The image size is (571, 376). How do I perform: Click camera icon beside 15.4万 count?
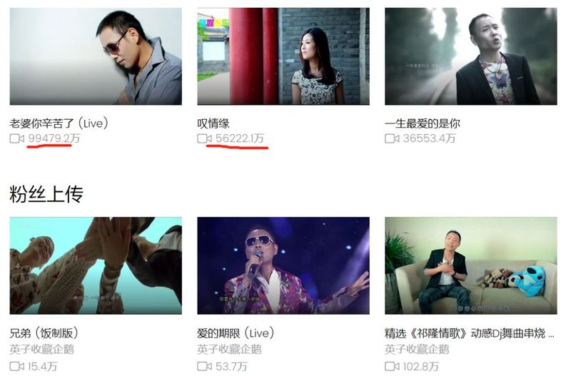click(16, 366)
